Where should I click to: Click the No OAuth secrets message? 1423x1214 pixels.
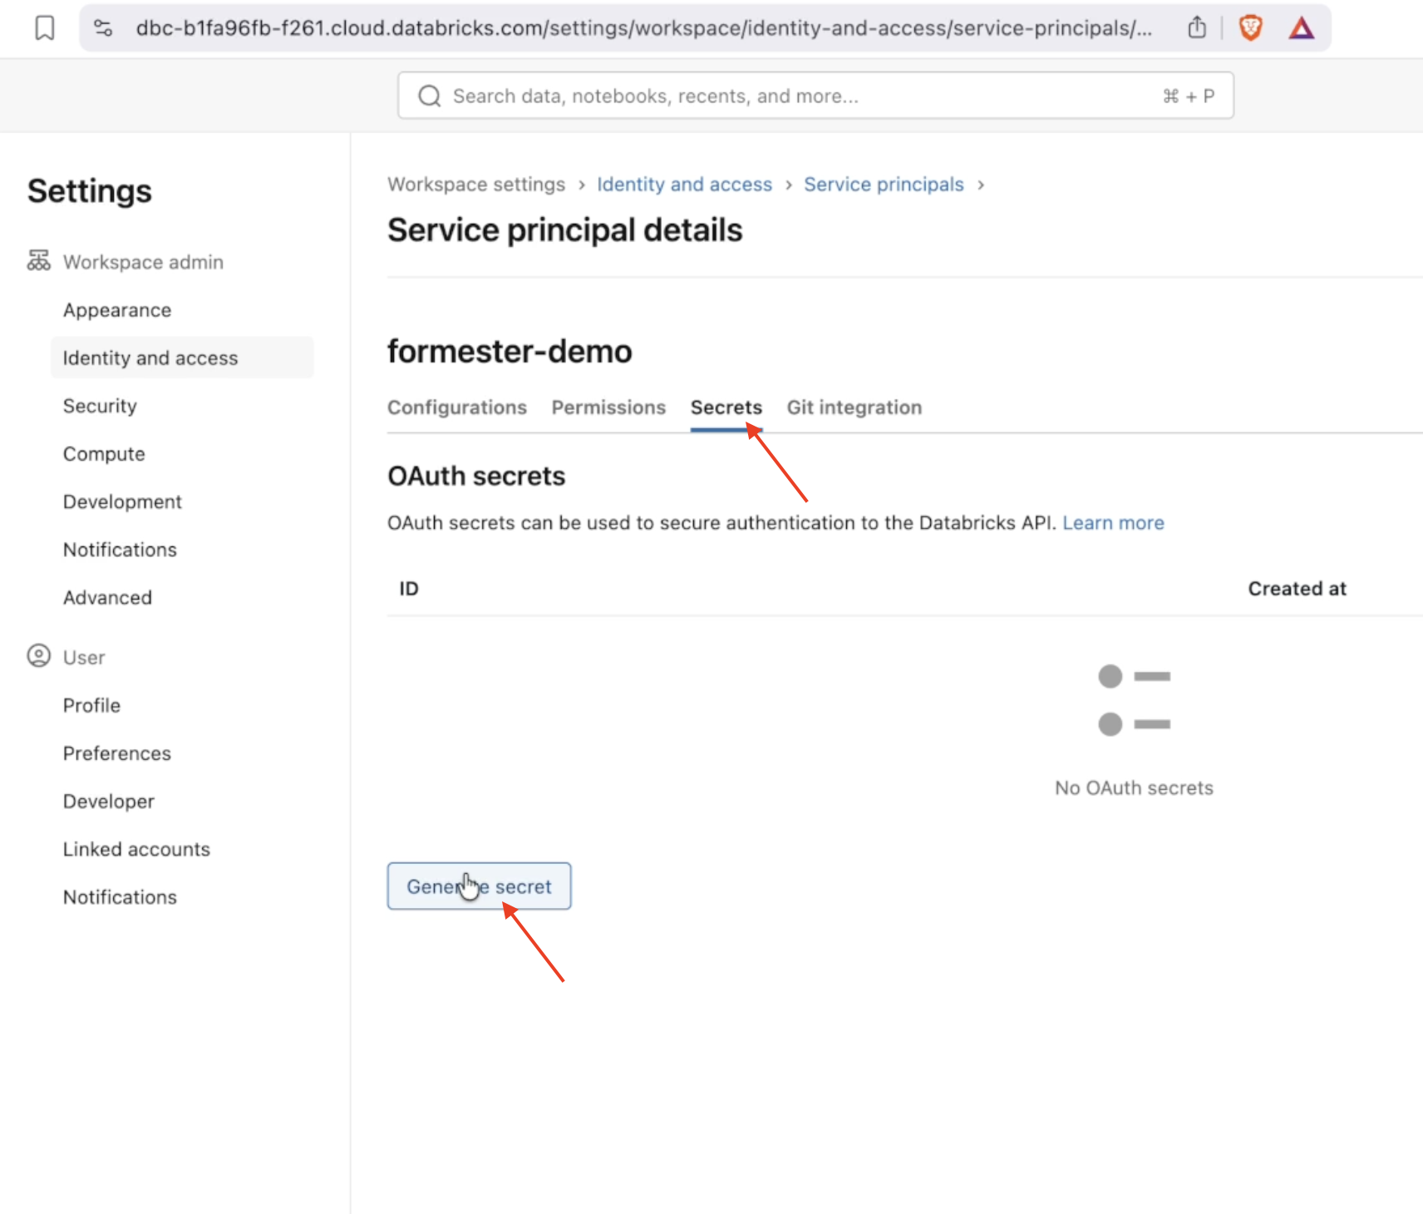pyautogui.click(x=1134, y=787)
